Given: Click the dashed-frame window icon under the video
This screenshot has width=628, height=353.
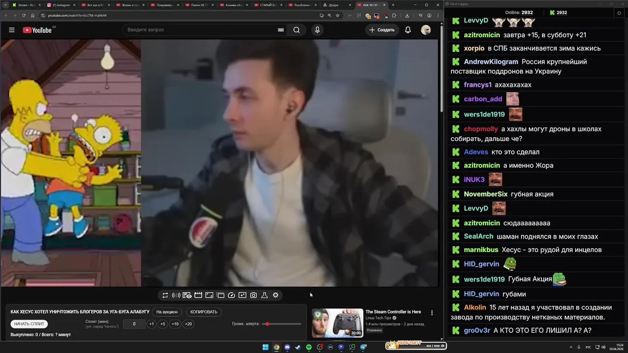Looking at the screenshot, I should [220, 295].
